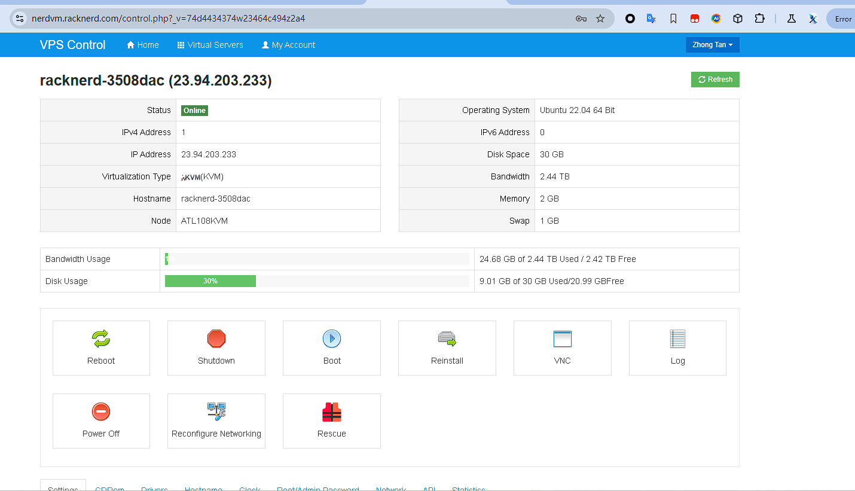Screen dimensions: 855x491
Task: Switch to the Network tab
Action: pyautogui.click(x=391, y=488)
